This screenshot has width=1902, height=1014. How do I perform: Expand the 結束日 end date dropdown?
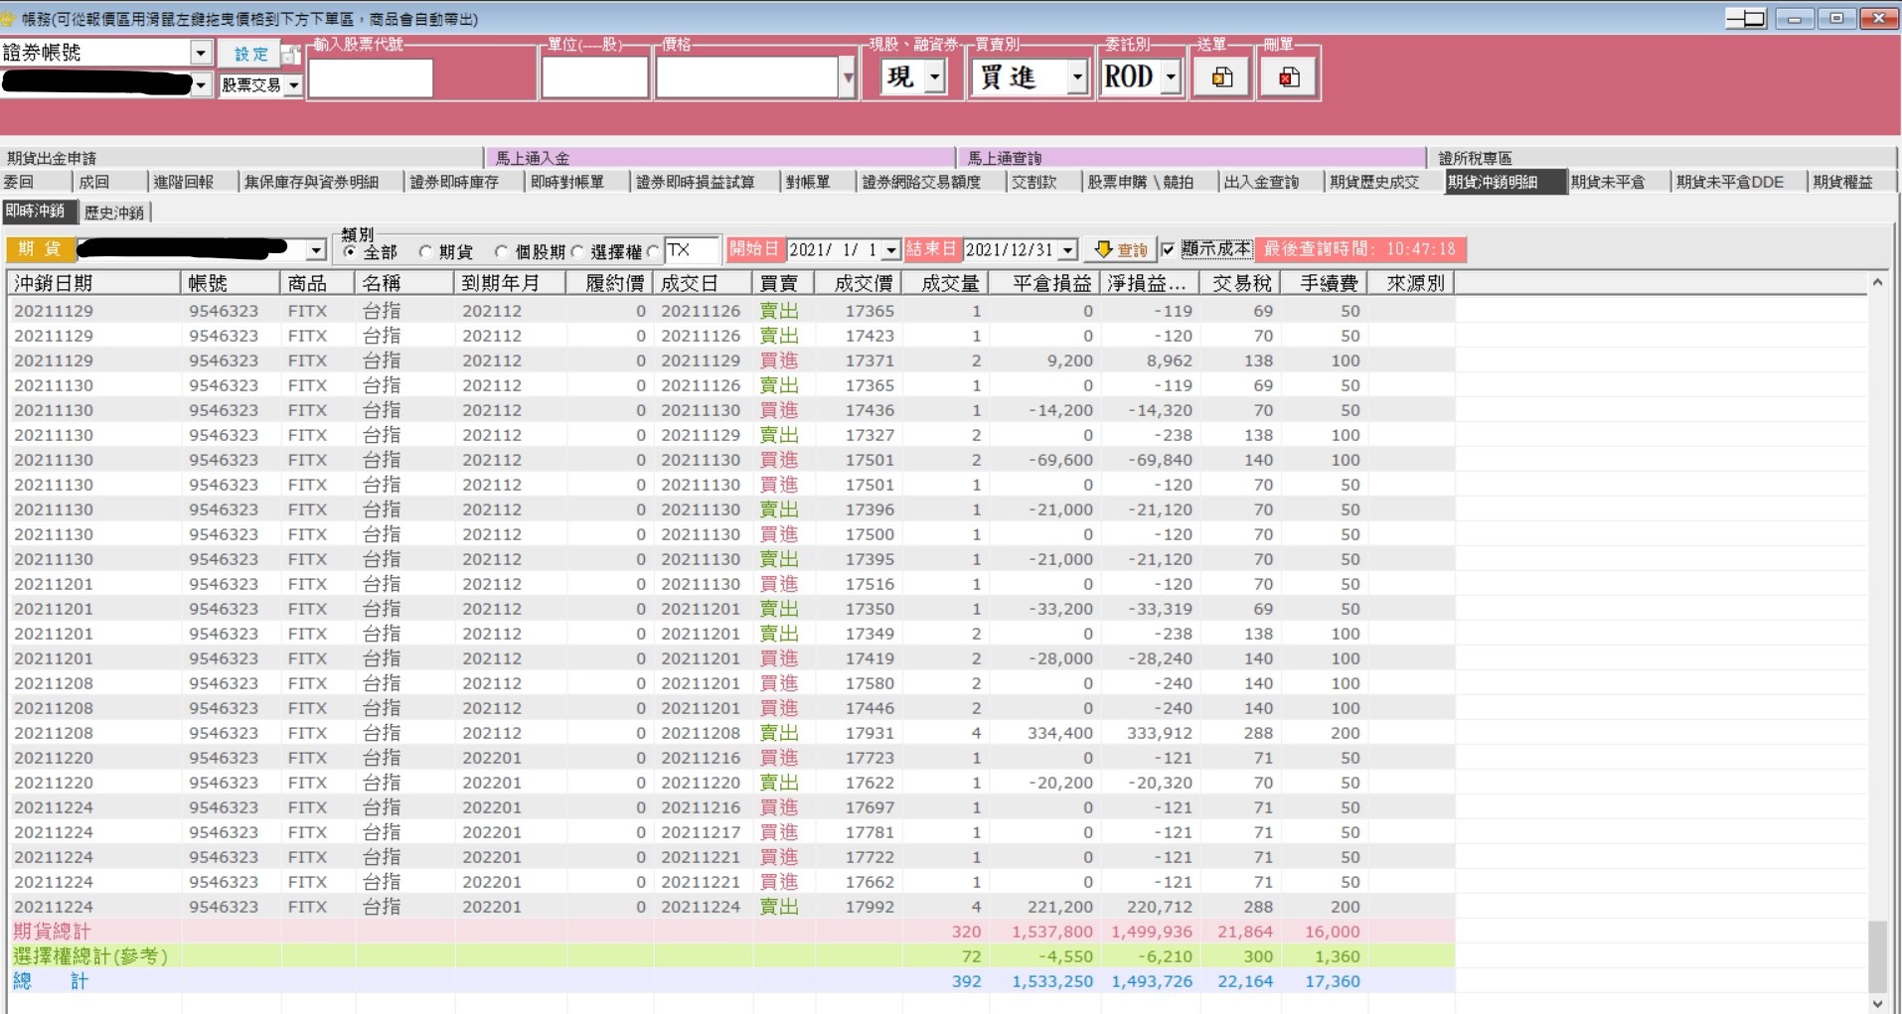[1068, 249]
